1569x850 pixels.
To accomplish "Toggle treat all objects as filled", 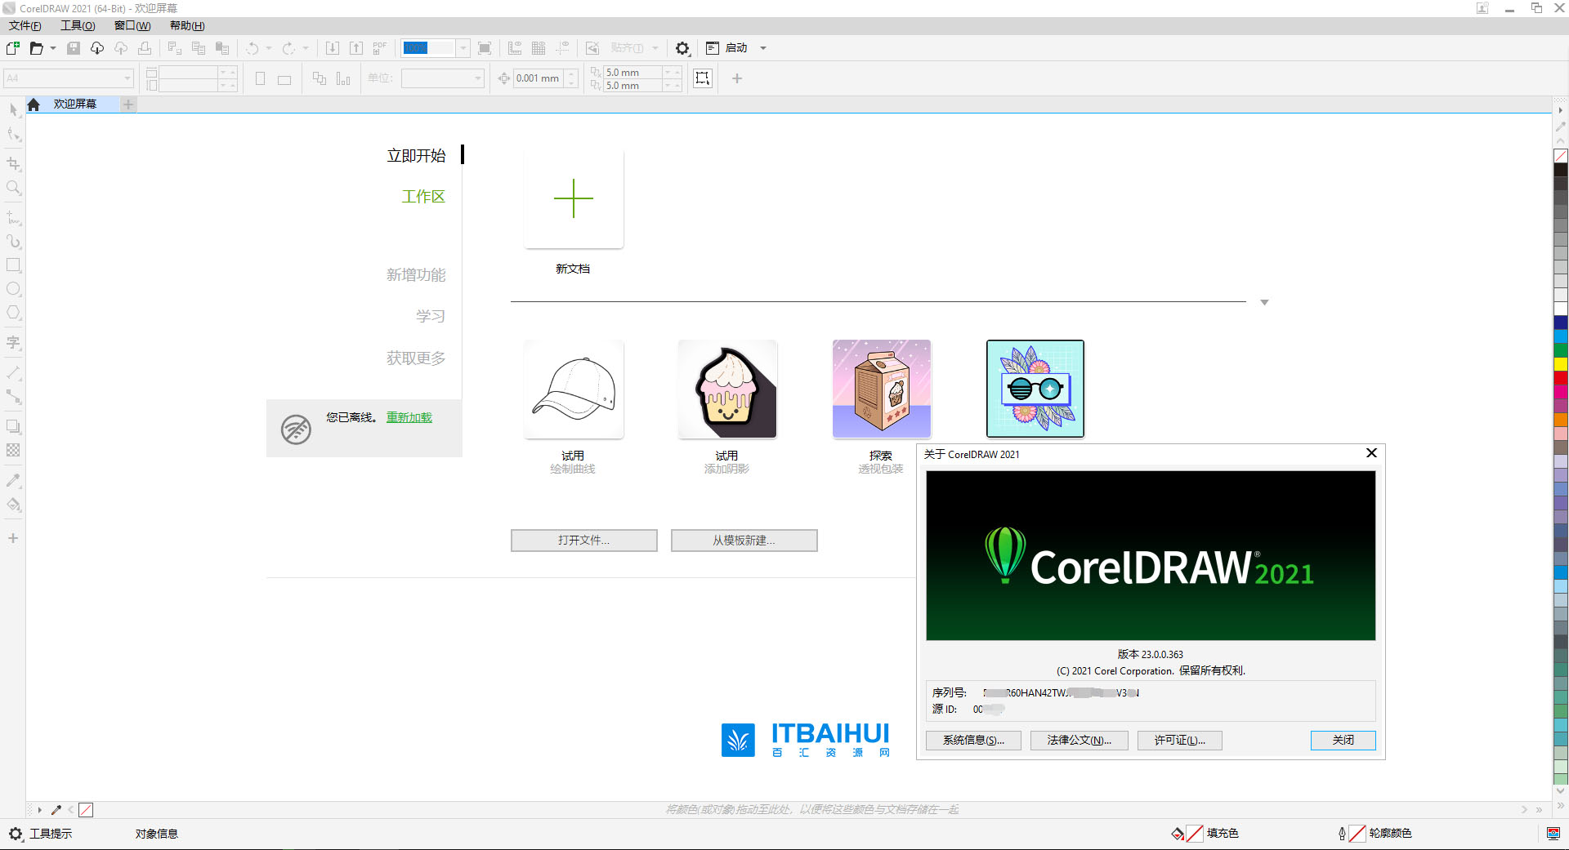I will point(703,78).
